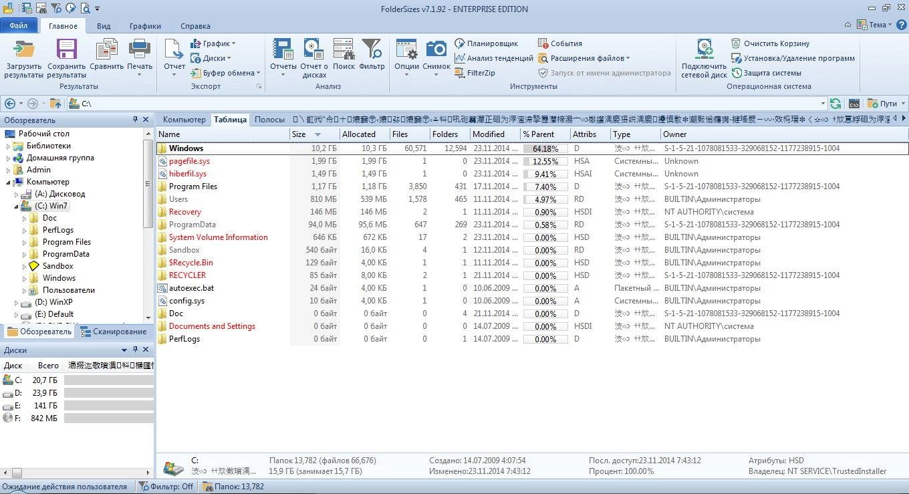Collapse the Компьютер tree node
The width and height of the screenshot is (909, 494).
pyautogui.click(x=9, y=182)
